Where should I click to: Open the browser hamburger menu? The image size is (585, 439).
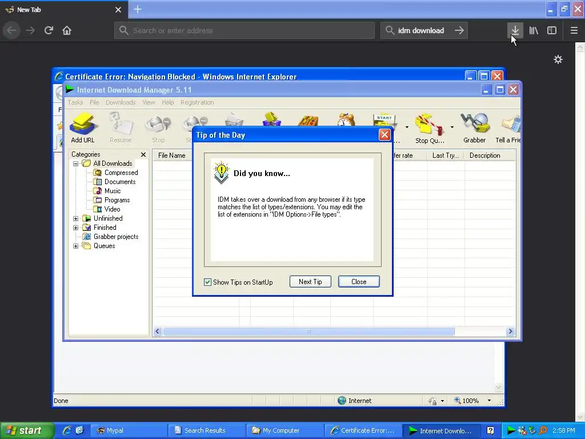click(574, 30)
